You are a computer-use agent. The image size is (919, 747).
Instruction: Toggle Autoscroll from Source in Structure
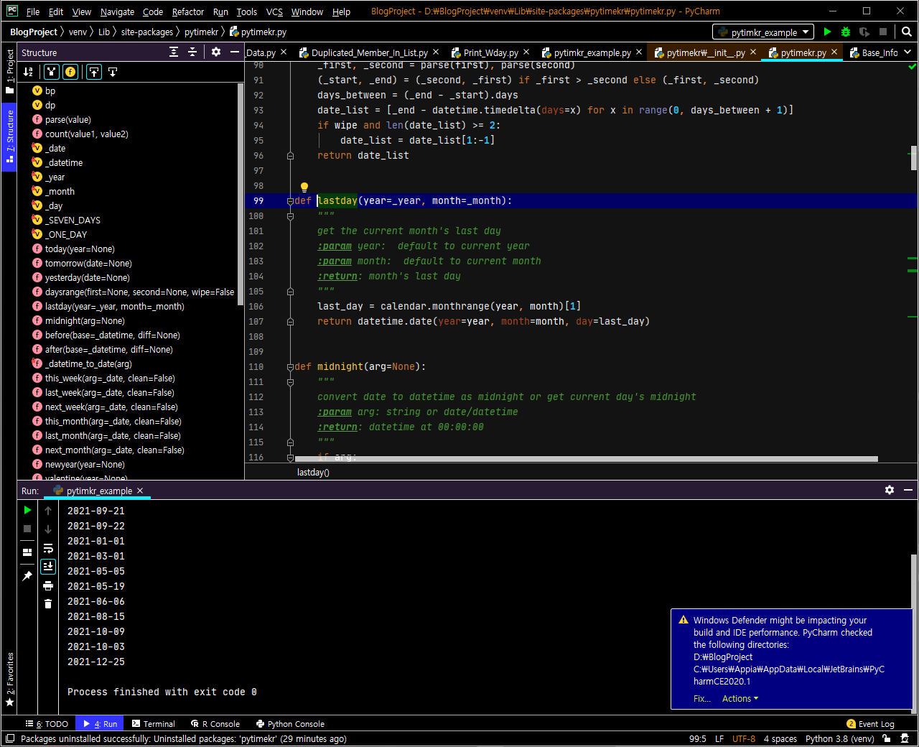click(113, 71)
